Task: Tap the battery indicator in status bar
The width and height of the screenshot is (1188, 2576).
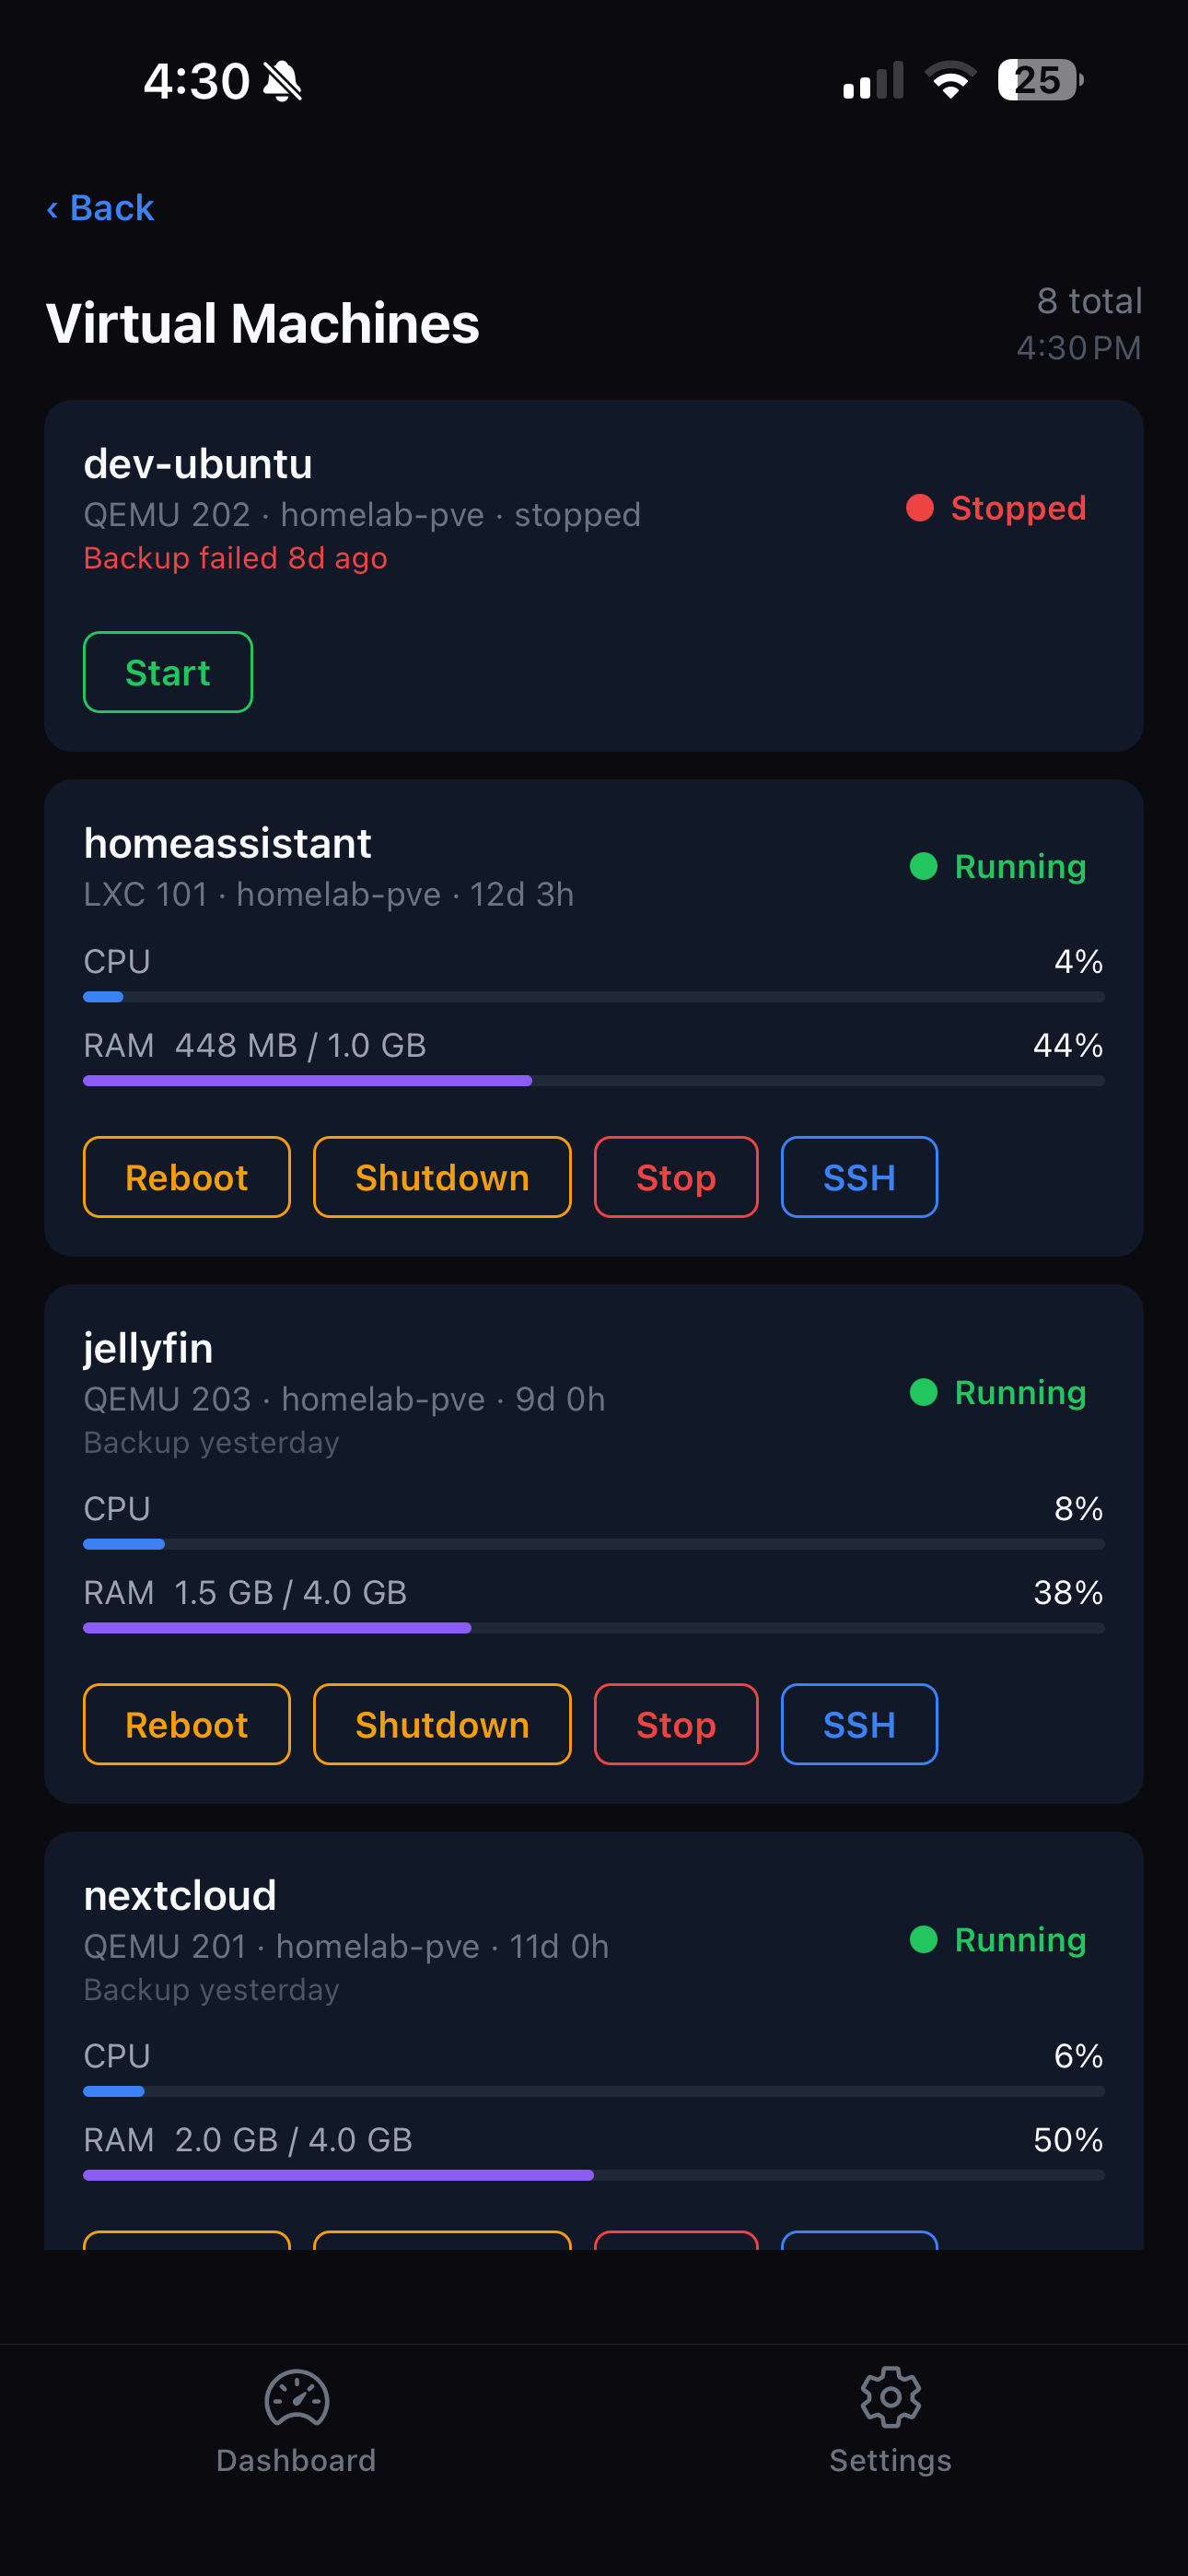Action: tap(1039, 80)
